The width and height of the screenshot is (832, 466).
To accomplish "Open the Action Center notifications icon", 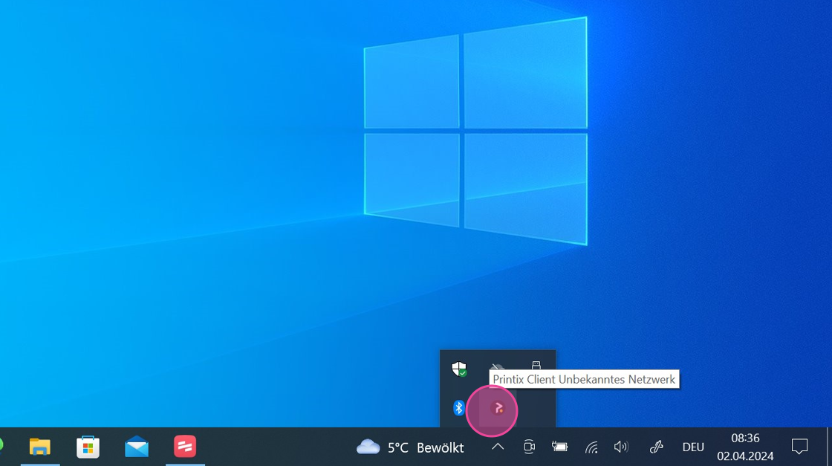I will click(x=799, y=447).
